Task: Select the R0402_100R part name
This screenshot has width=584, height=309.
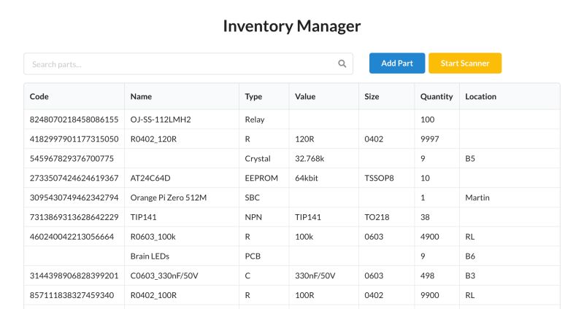Action: [153, 295]
